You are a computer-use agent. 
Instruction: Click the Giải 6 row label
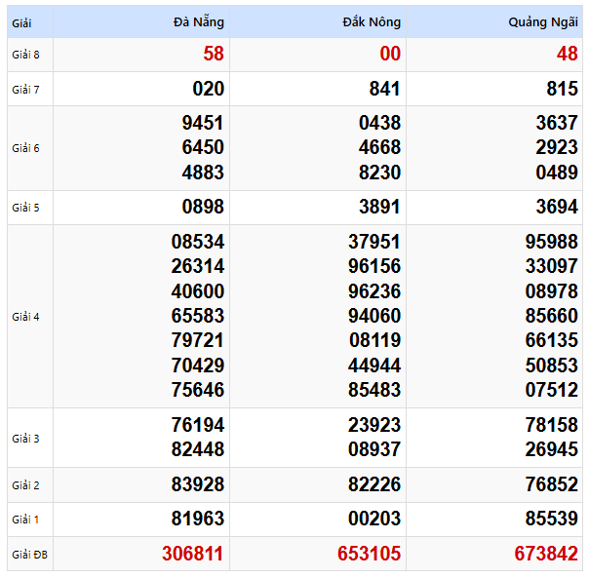[26, 148]
